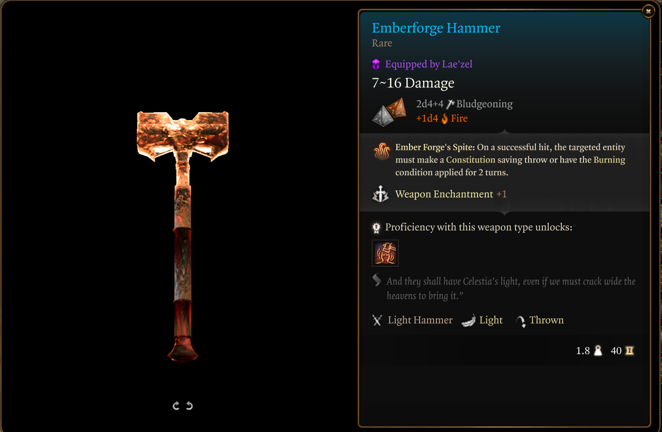
Task: Click the Thrown property icon
Action: coord(521,321)
